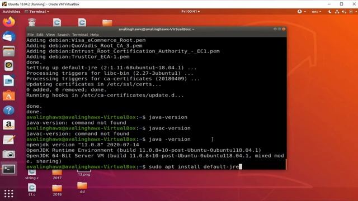This screenshot has height=201, width=358.
Task: Maximize the terminal window
Action: 279,29
